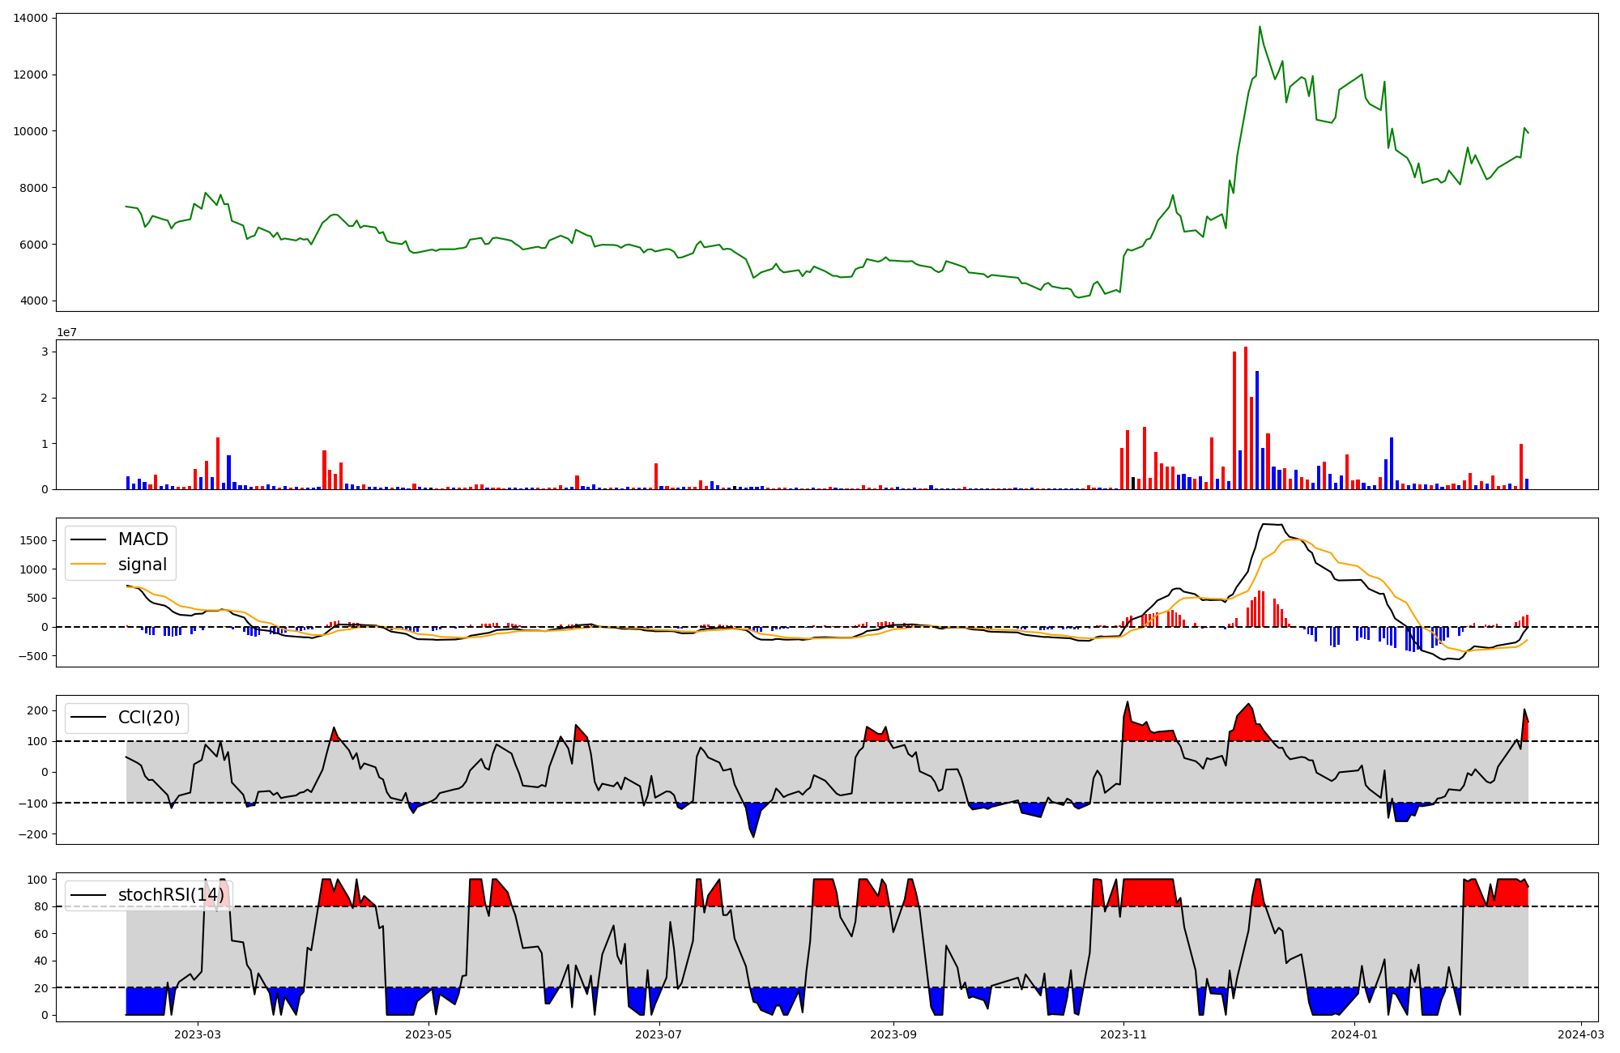1620x1053 pixels.
Task: Select the CCI(20) legend label
Action: pyautogui.click(x=149, y=718)
